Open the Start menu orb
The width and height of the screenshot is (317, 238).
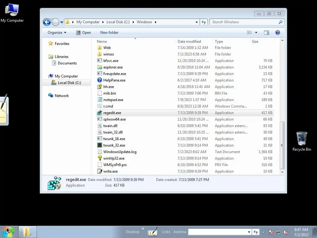coord(8,232)
